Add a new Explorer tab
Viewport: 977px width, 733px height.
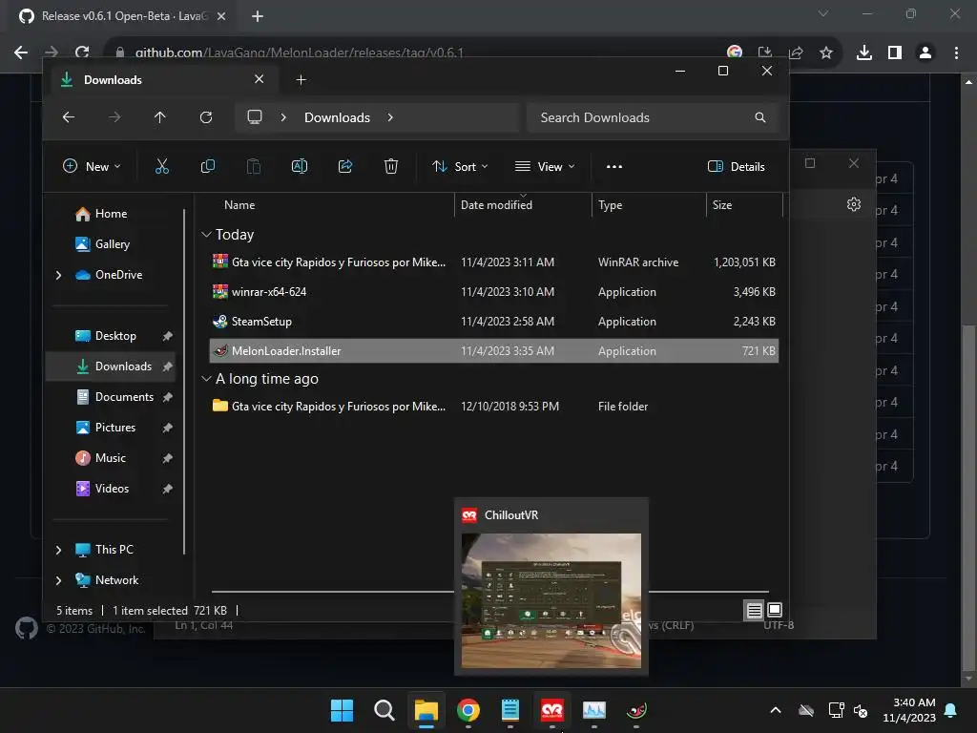point(301,80)
